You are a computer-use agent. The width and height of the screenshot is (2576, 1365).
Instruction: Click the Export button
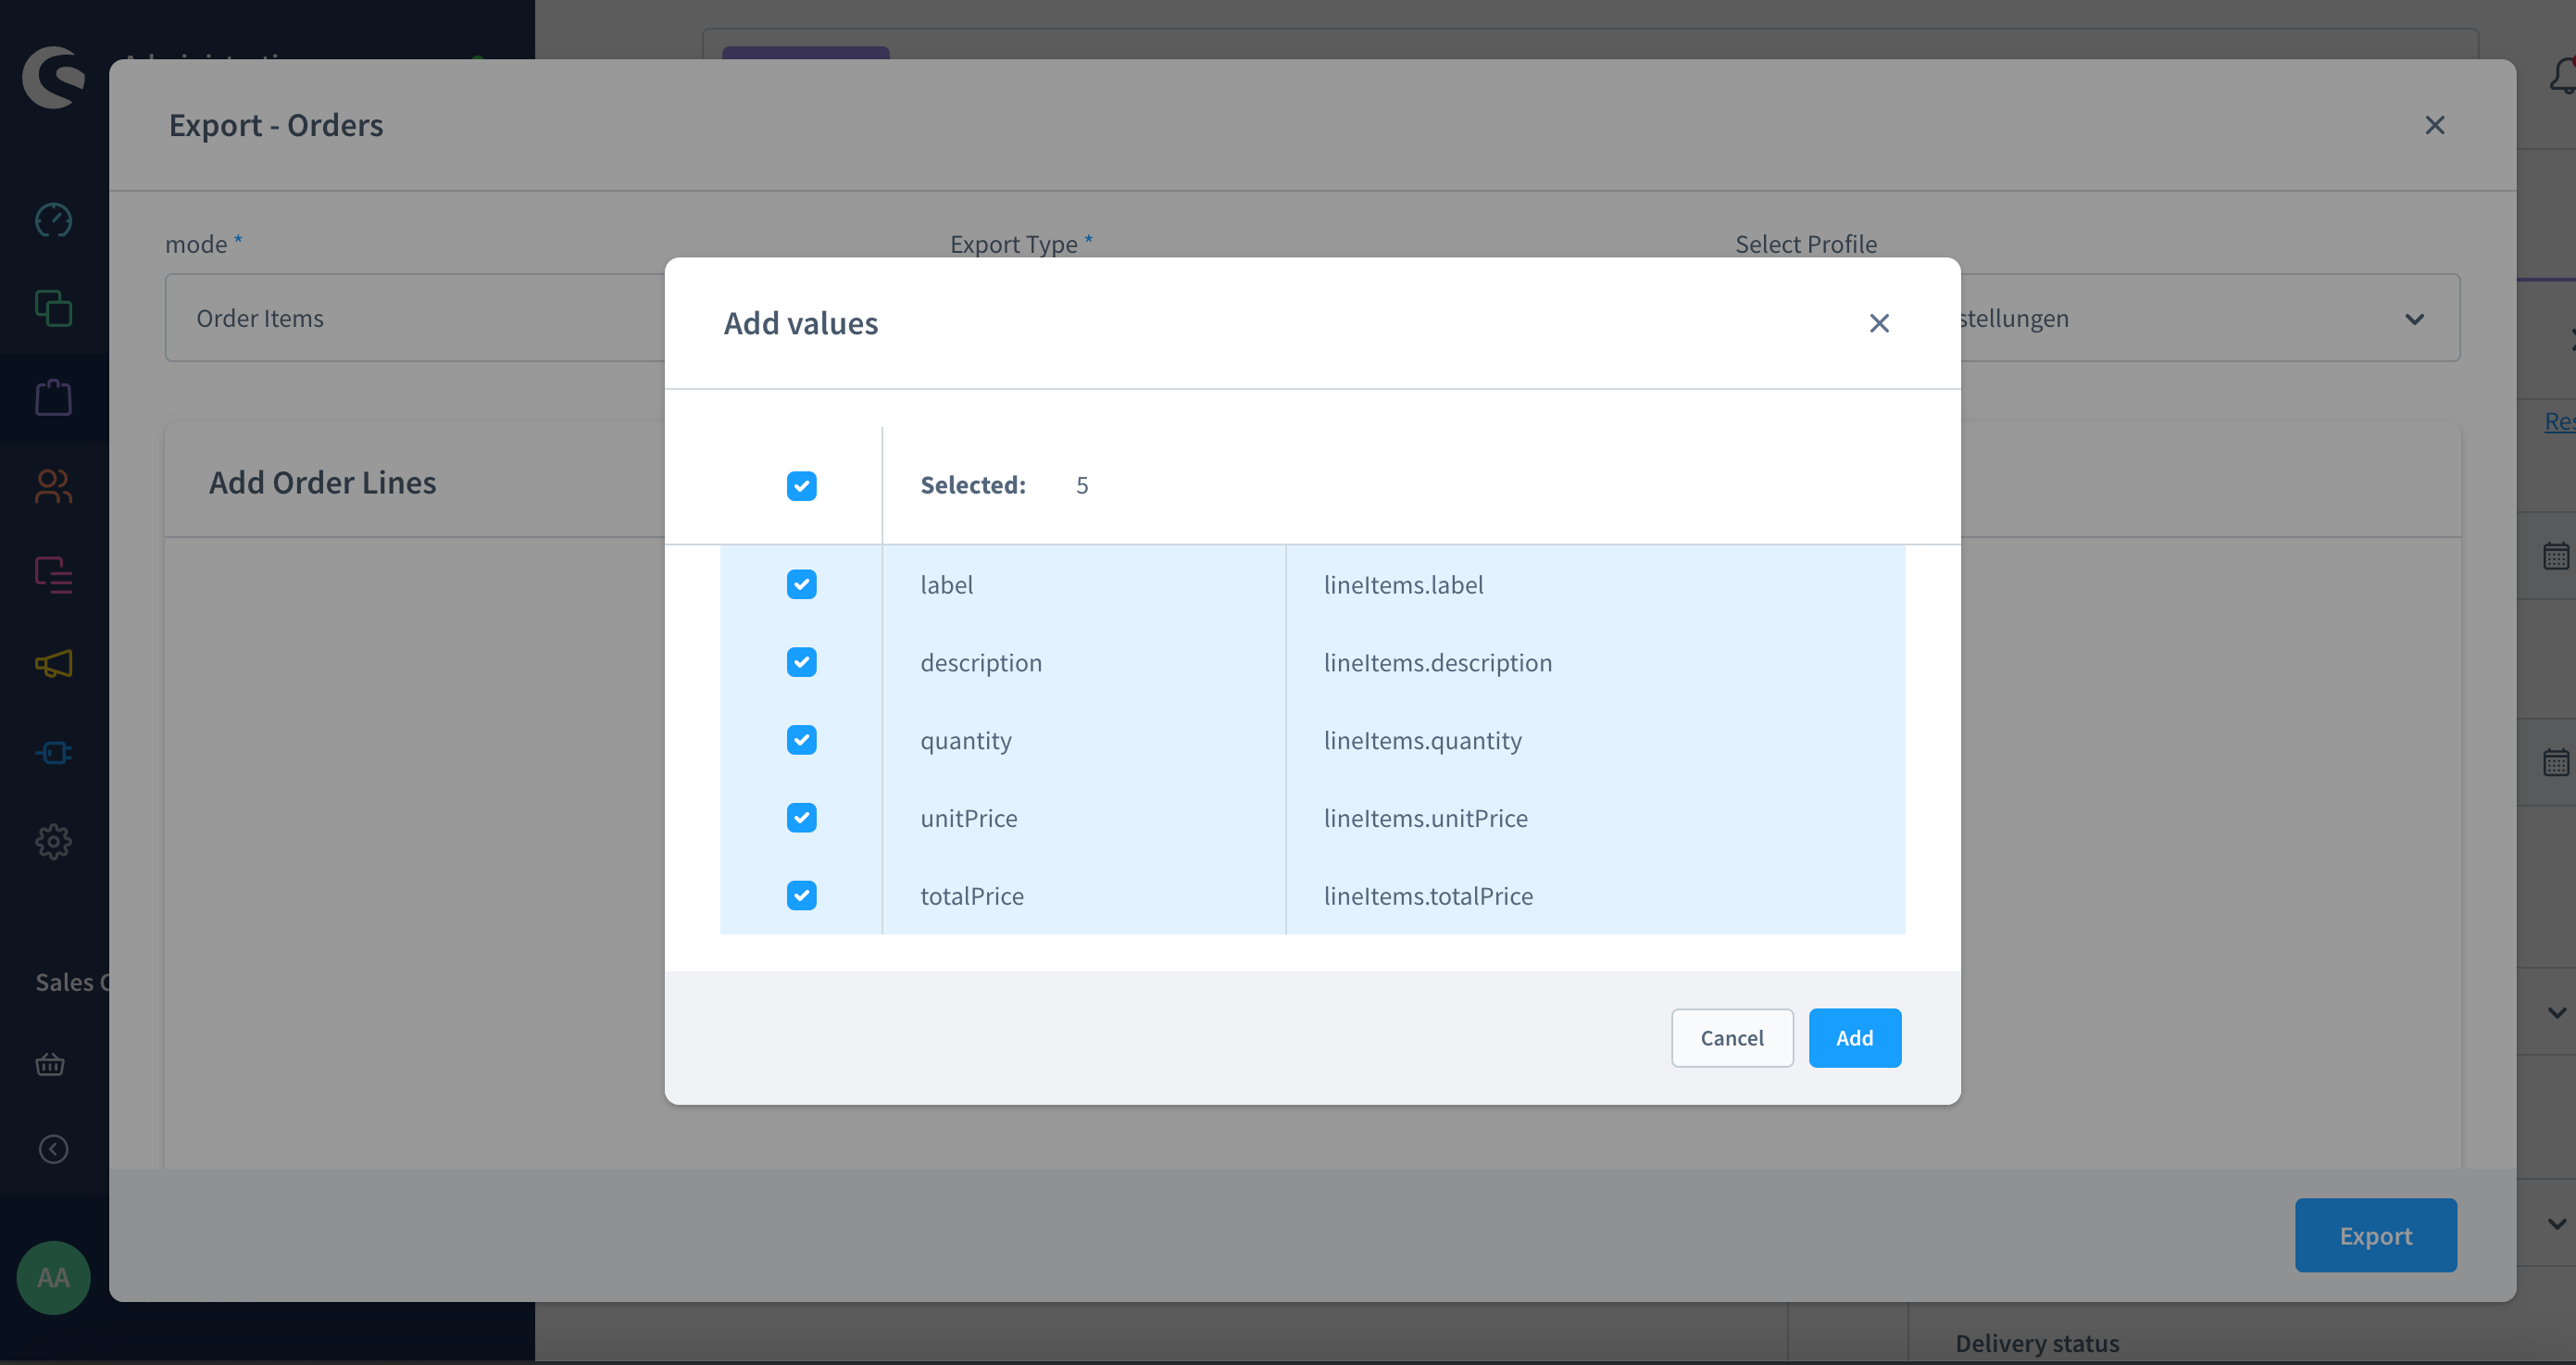click(2375, 1235)
